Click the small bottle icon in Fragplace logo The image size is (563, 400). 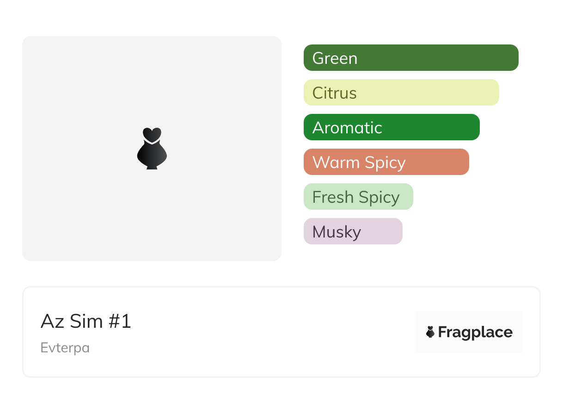point(430,332)
